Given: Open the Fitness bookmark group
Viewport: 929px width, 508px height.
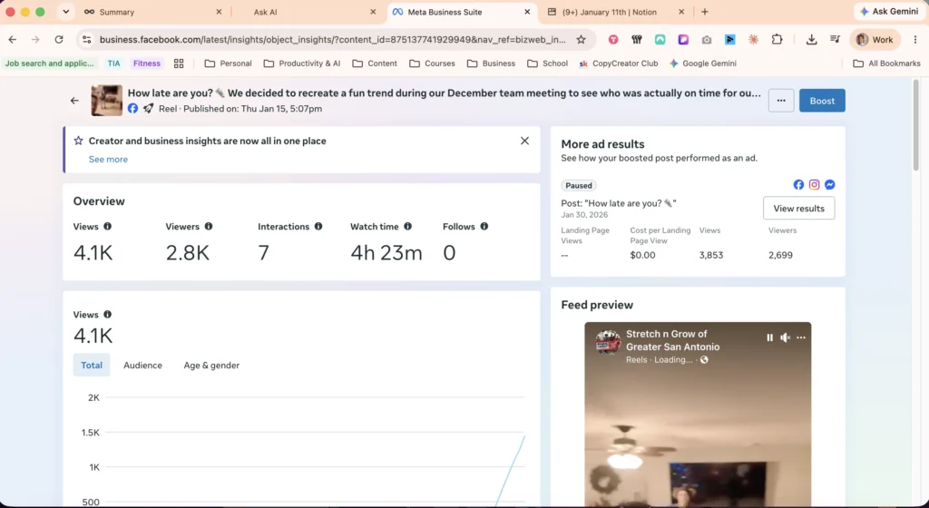Looking at the screenshot, I should coord(147,63).
